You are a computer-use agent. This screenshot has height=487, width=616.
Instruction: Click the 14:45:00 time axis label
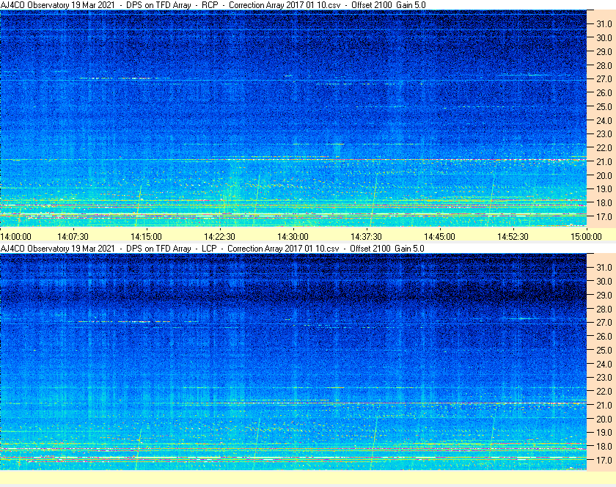[x=440, y=236]
